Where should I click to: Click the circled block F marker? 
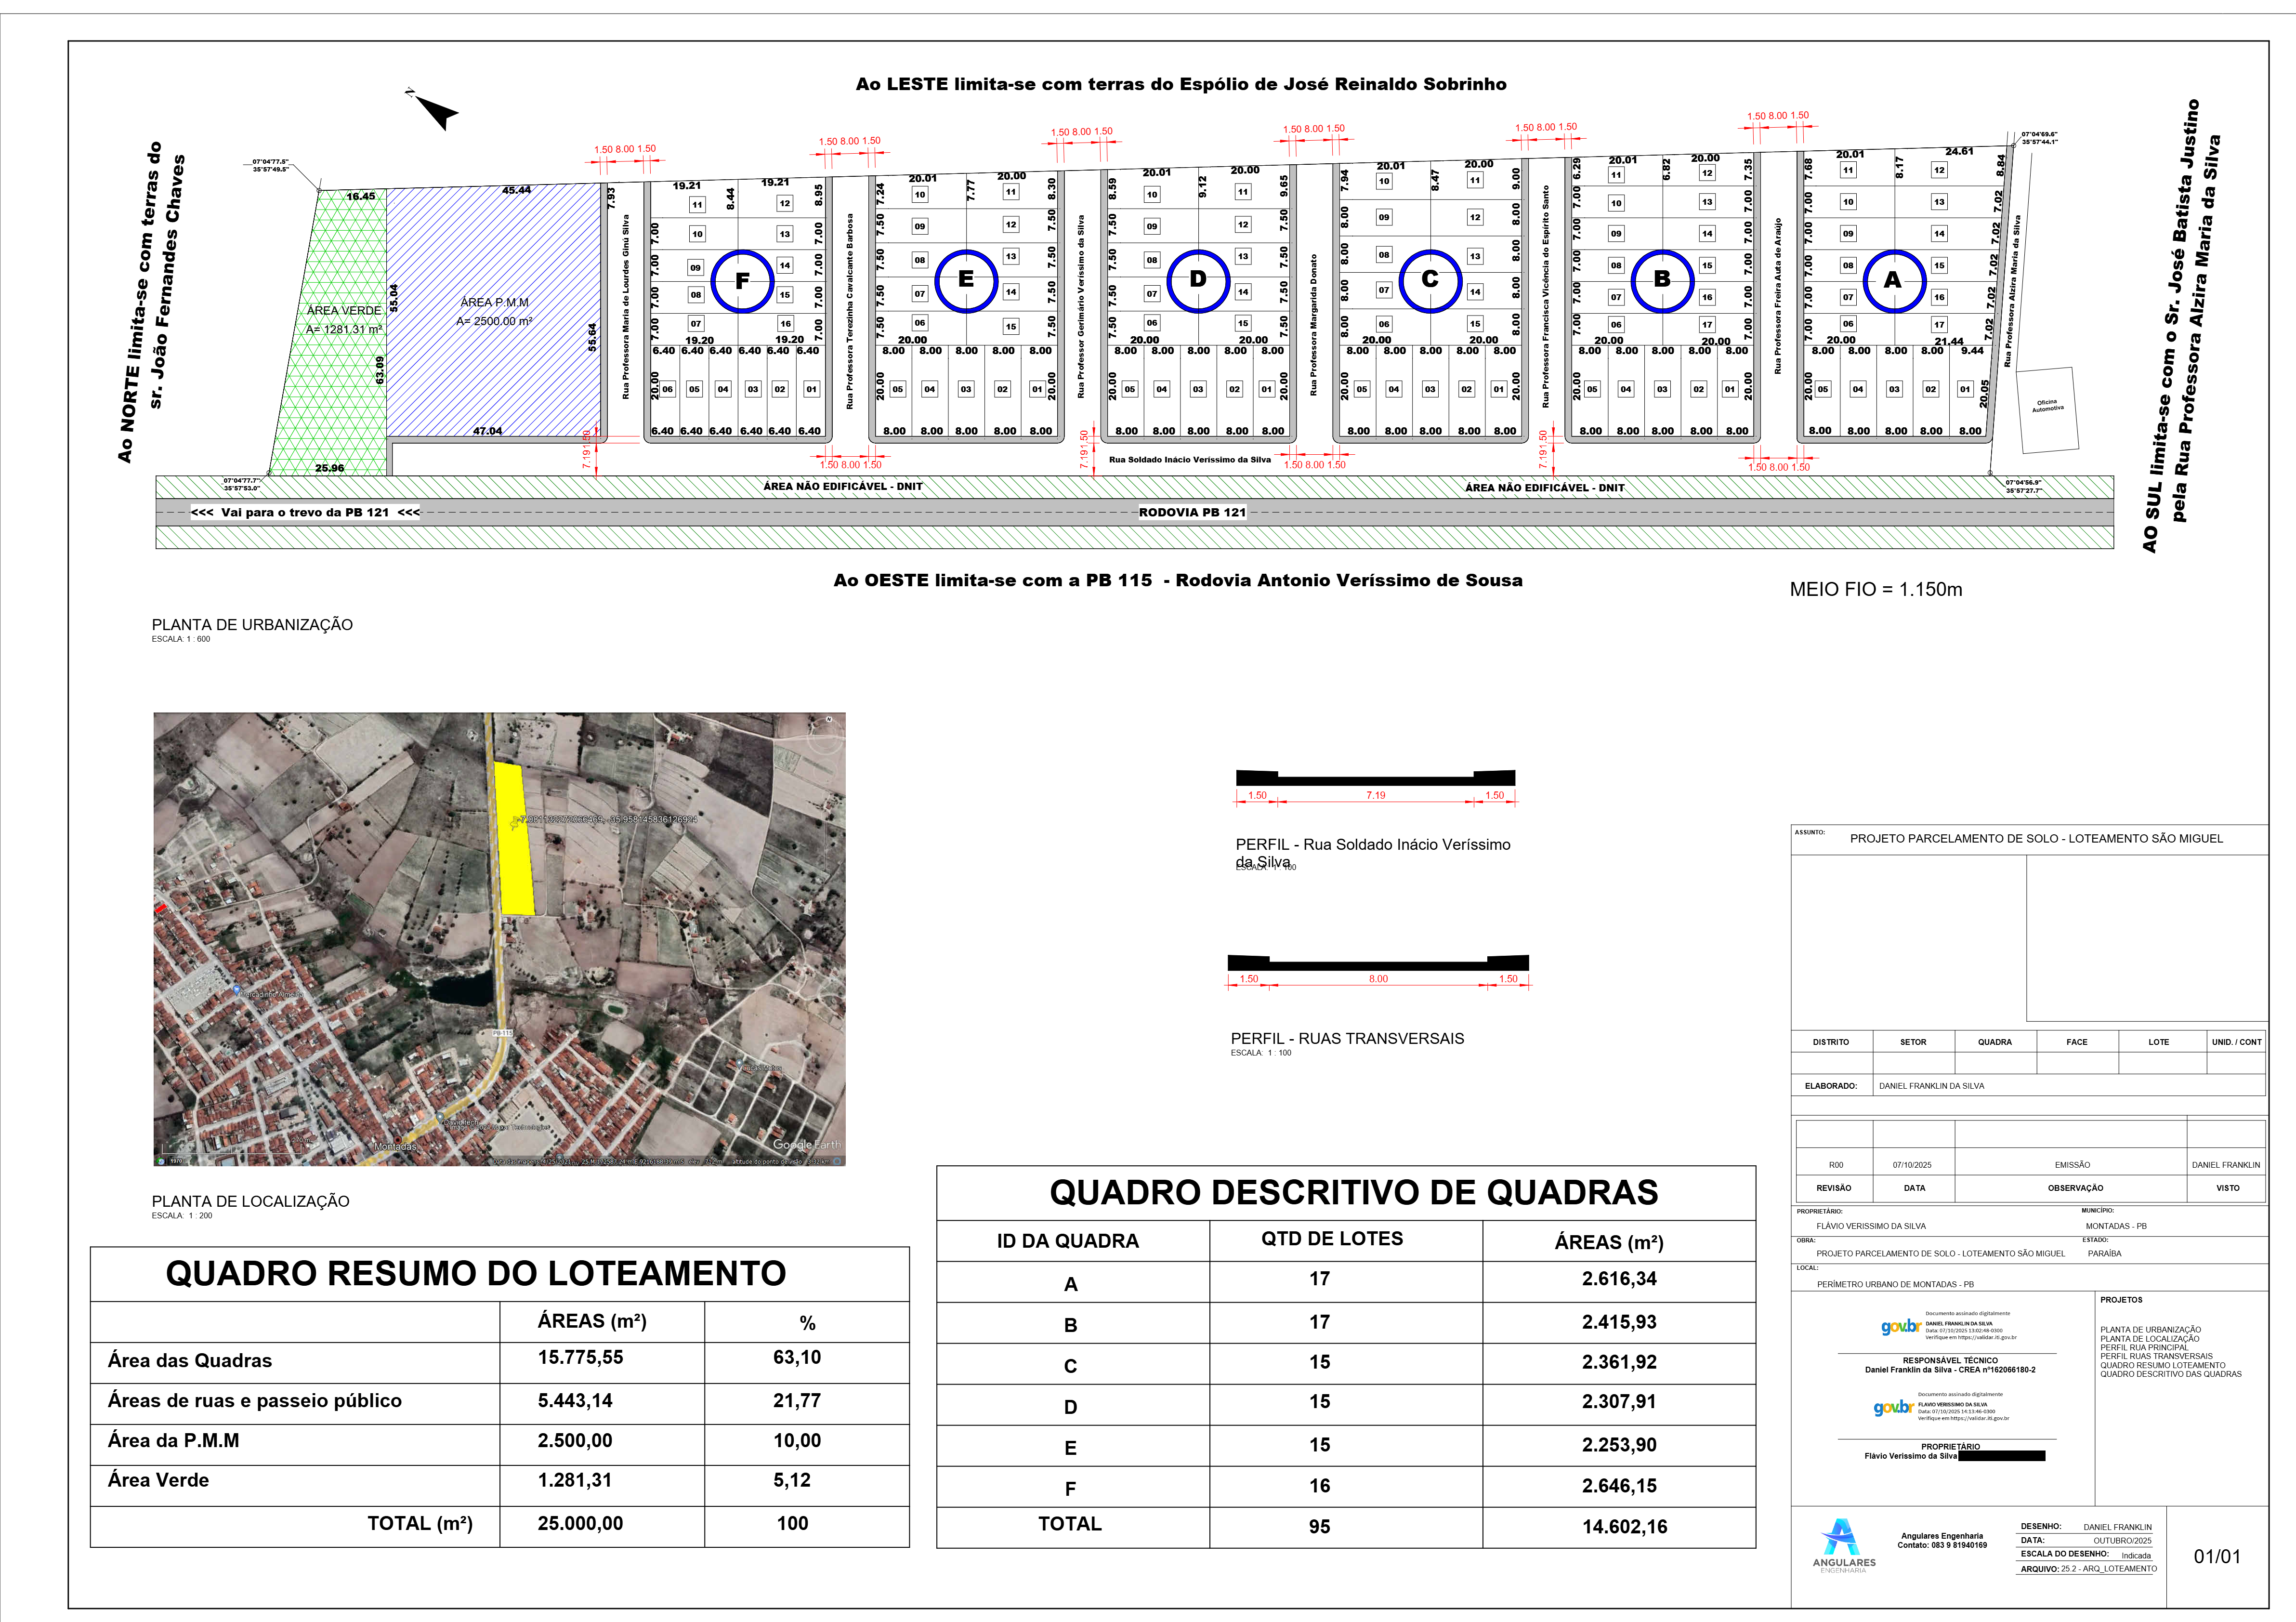pyautogui.click(x=742, y=281)
